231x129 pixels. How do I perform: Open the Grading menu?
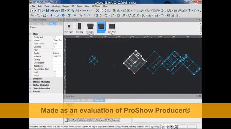click(x=56, y=6)
